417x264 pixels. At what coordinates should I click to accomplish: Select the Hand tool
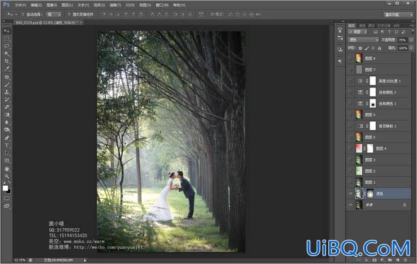click(7, 169)
